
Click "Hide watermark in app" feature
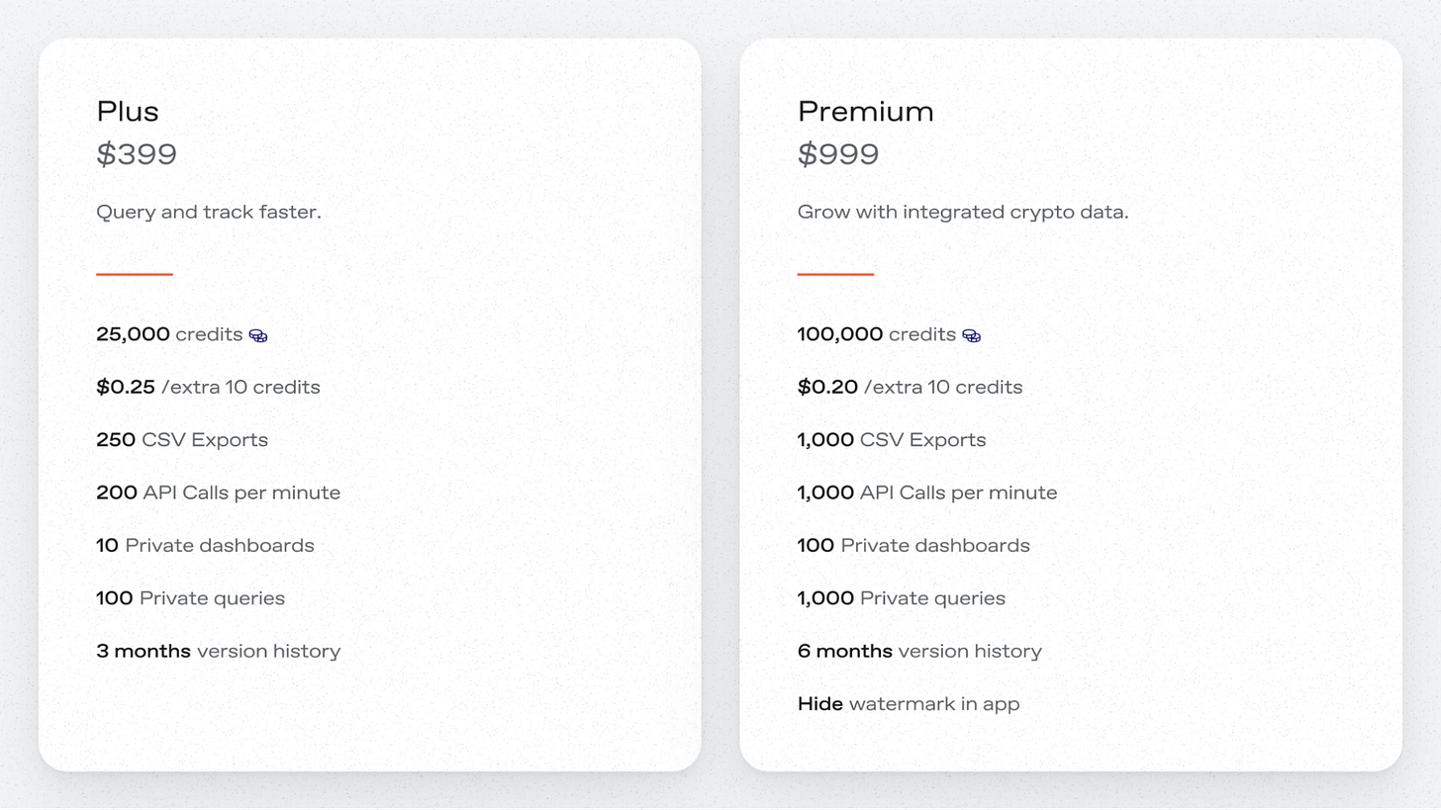(908, 704)
